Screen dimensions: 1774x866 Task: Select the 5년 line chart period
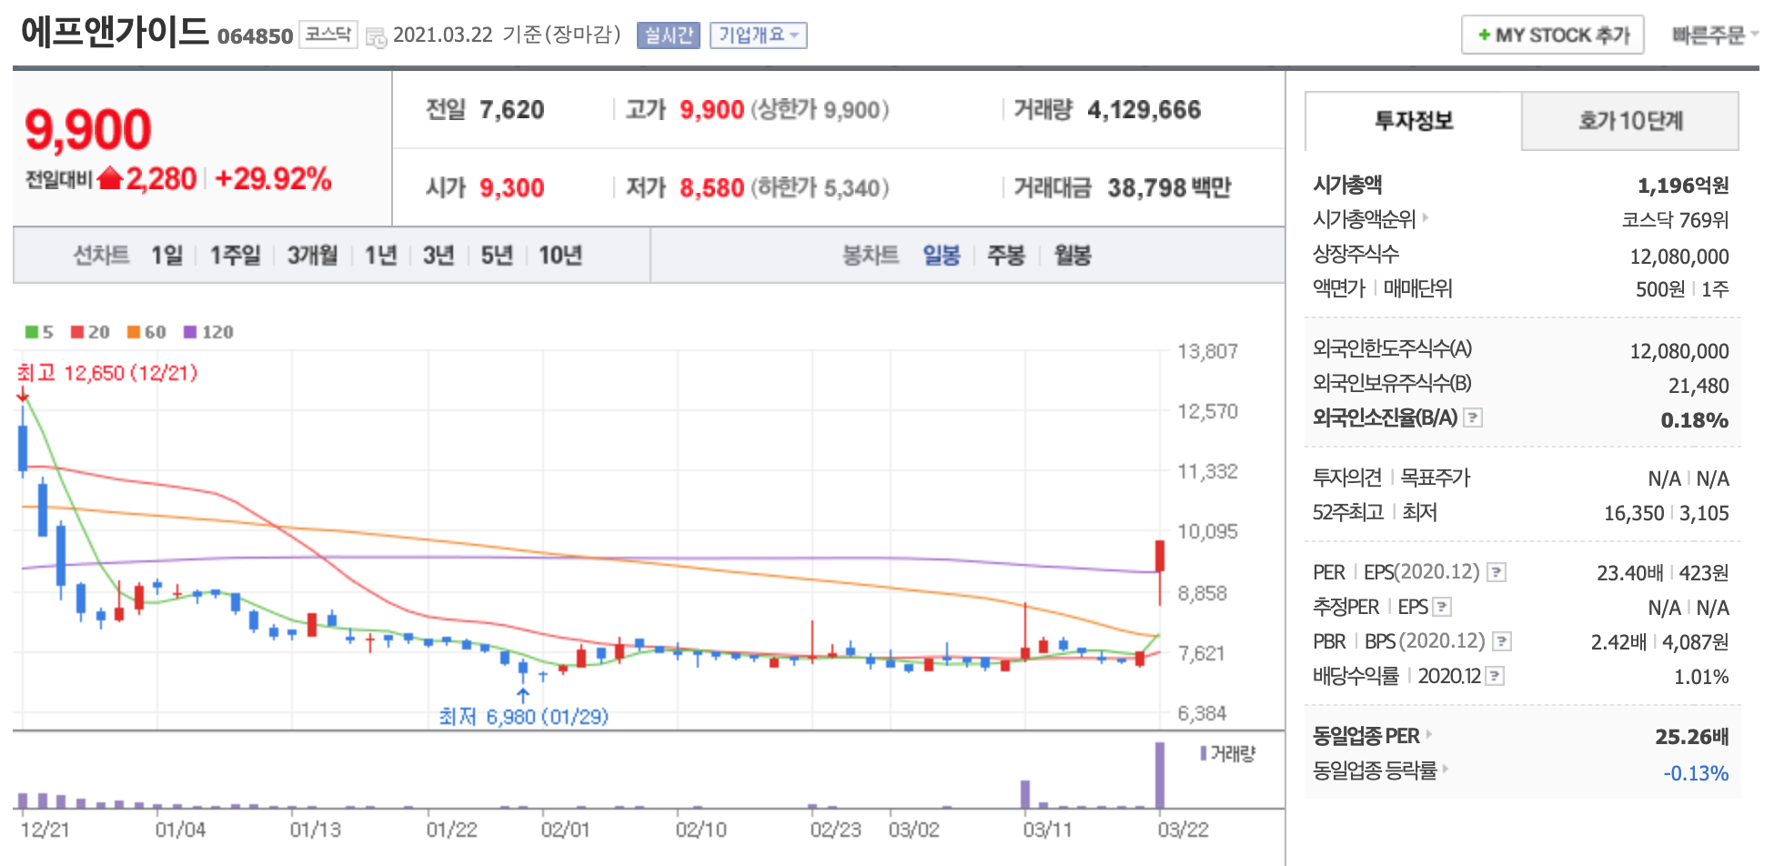pyautogui.click(x=497, y=256)
